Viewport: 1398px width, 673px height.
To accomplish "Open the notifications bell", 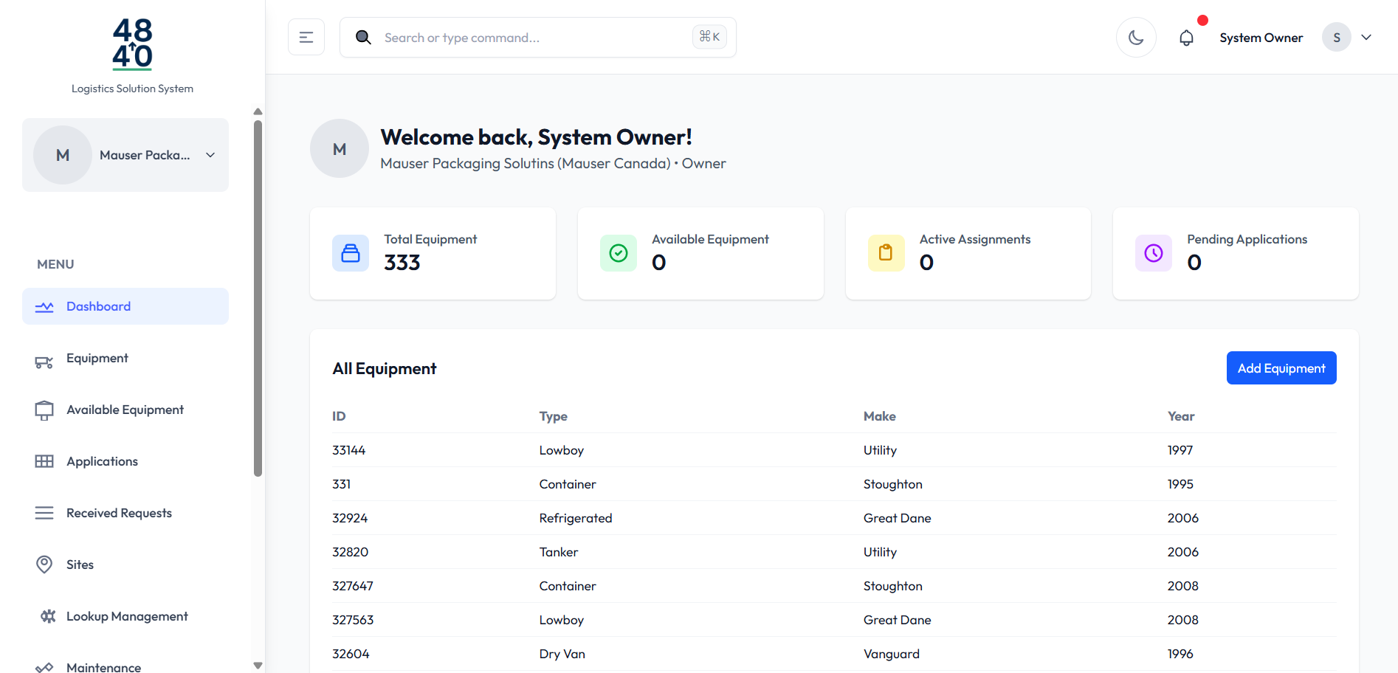I will coord(1186,38).
